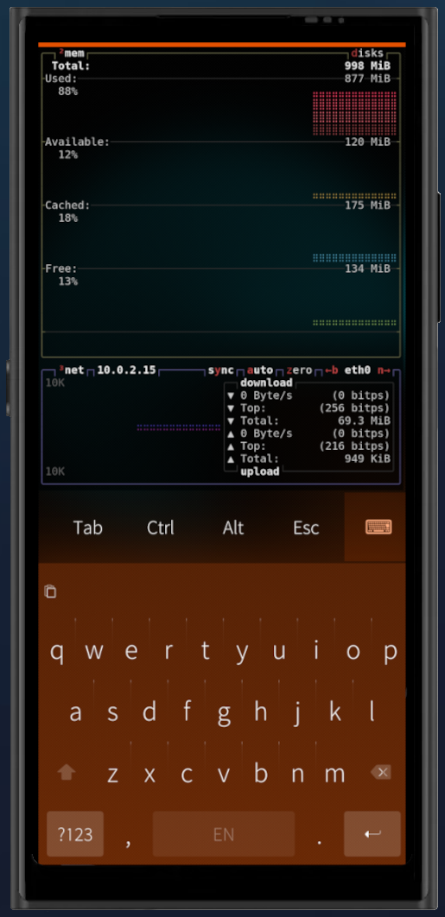Tap the e key

tap(130, 651)
